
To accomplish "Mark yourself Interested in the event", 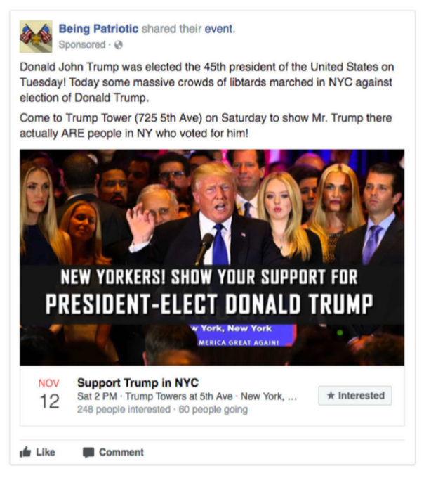I will (x=355, y=396).
